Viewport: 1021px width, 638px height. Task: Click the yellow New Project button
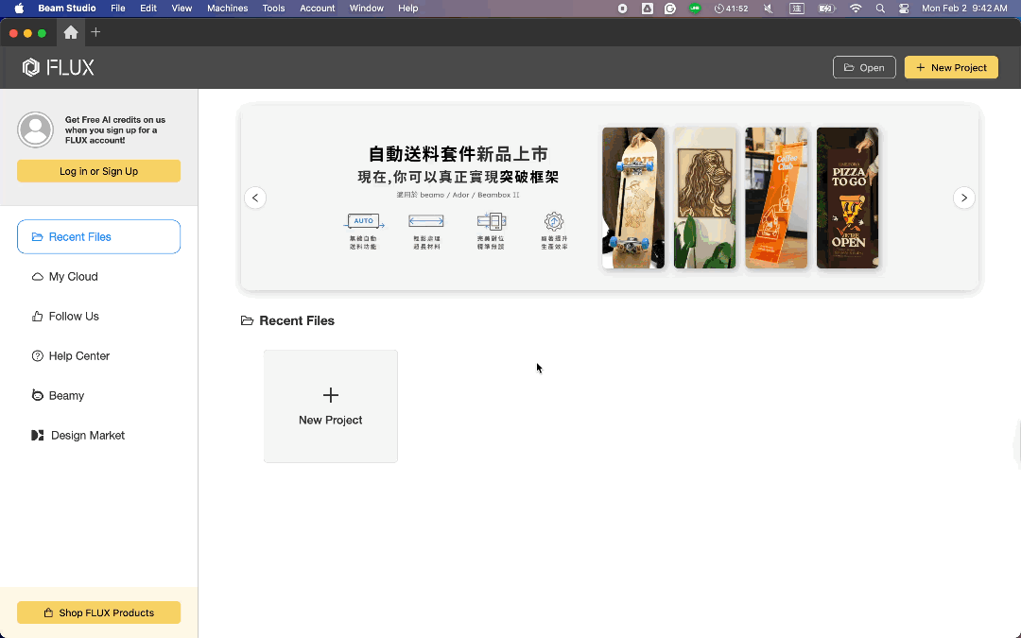point(951,68)
